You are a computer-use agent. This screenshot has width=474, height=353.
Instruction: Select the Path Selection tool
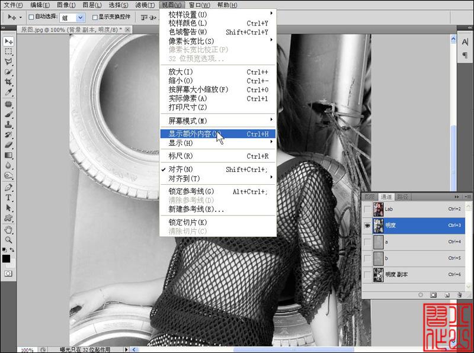pos(8,208)
